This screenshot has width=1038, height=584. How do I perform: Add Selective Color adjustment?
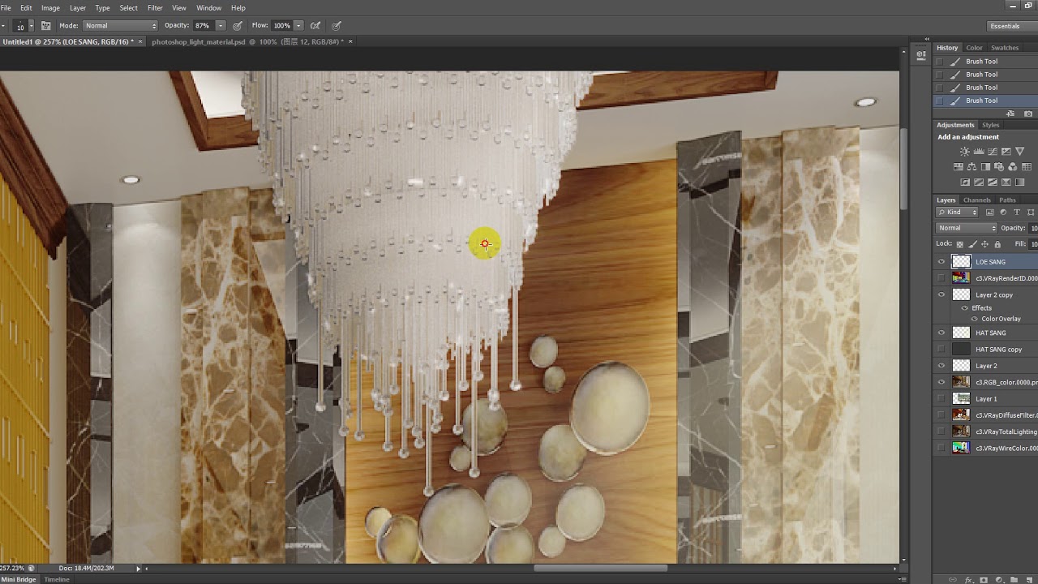[x=1007, y=182]
